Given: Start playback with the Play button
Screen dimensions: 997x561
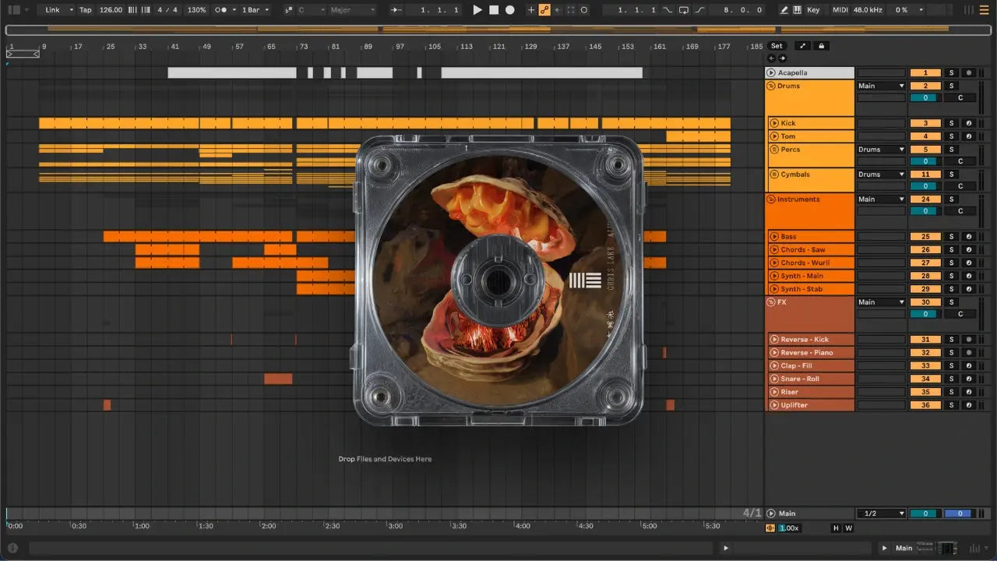Looking at the screenshot, I should [x=477, y=10].
